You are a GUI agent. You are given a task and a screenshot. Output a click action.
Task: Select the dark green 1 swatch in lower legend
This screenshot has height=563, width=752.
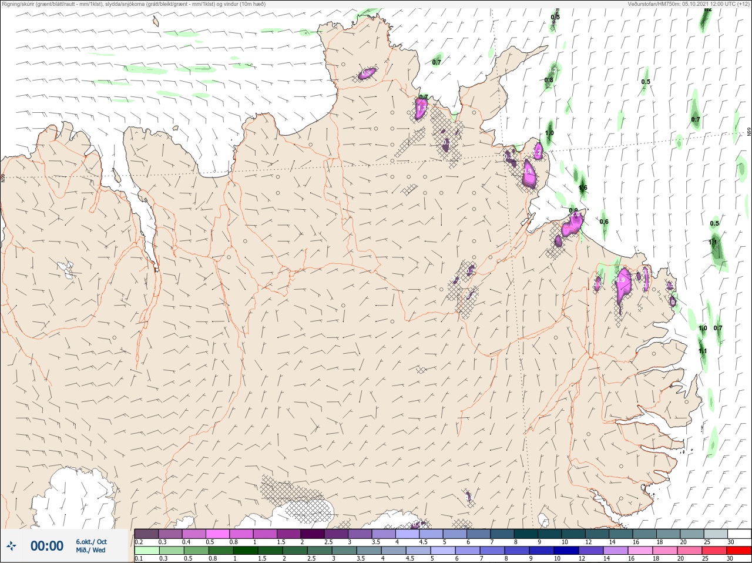click(244, 551)
